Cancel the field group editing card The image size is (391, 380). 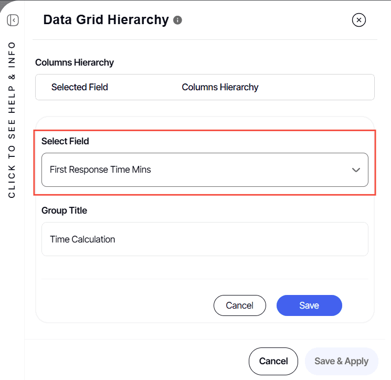tap(240, 305)
